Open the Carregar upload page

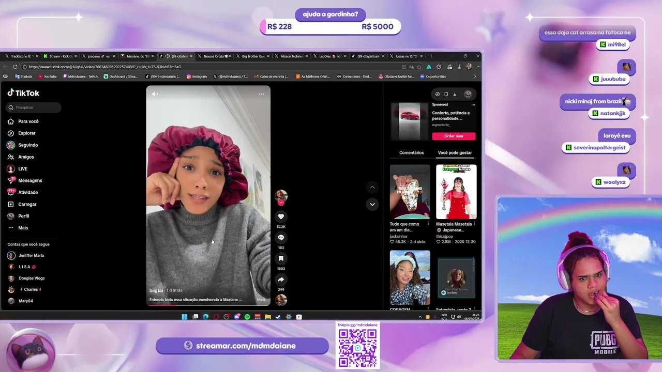coord(23,204)
